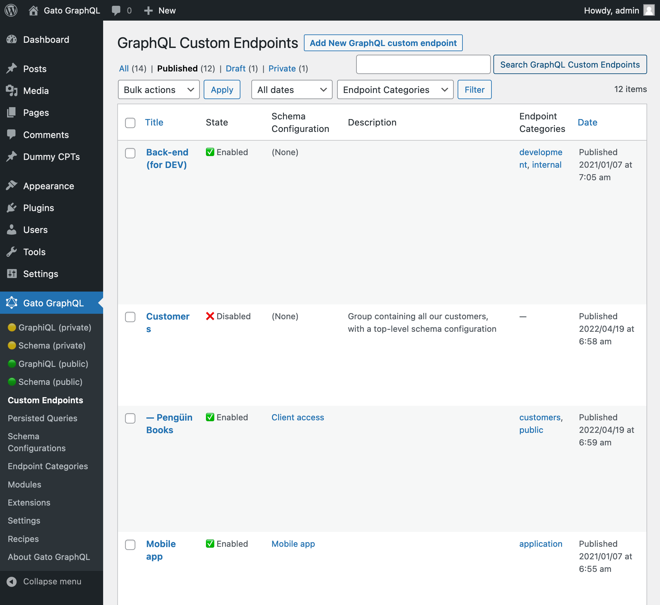Screen dimensions: 660x605
Task: Click the Search GraphQL Custom Endpoints button
Action: (x=570, y=64)
